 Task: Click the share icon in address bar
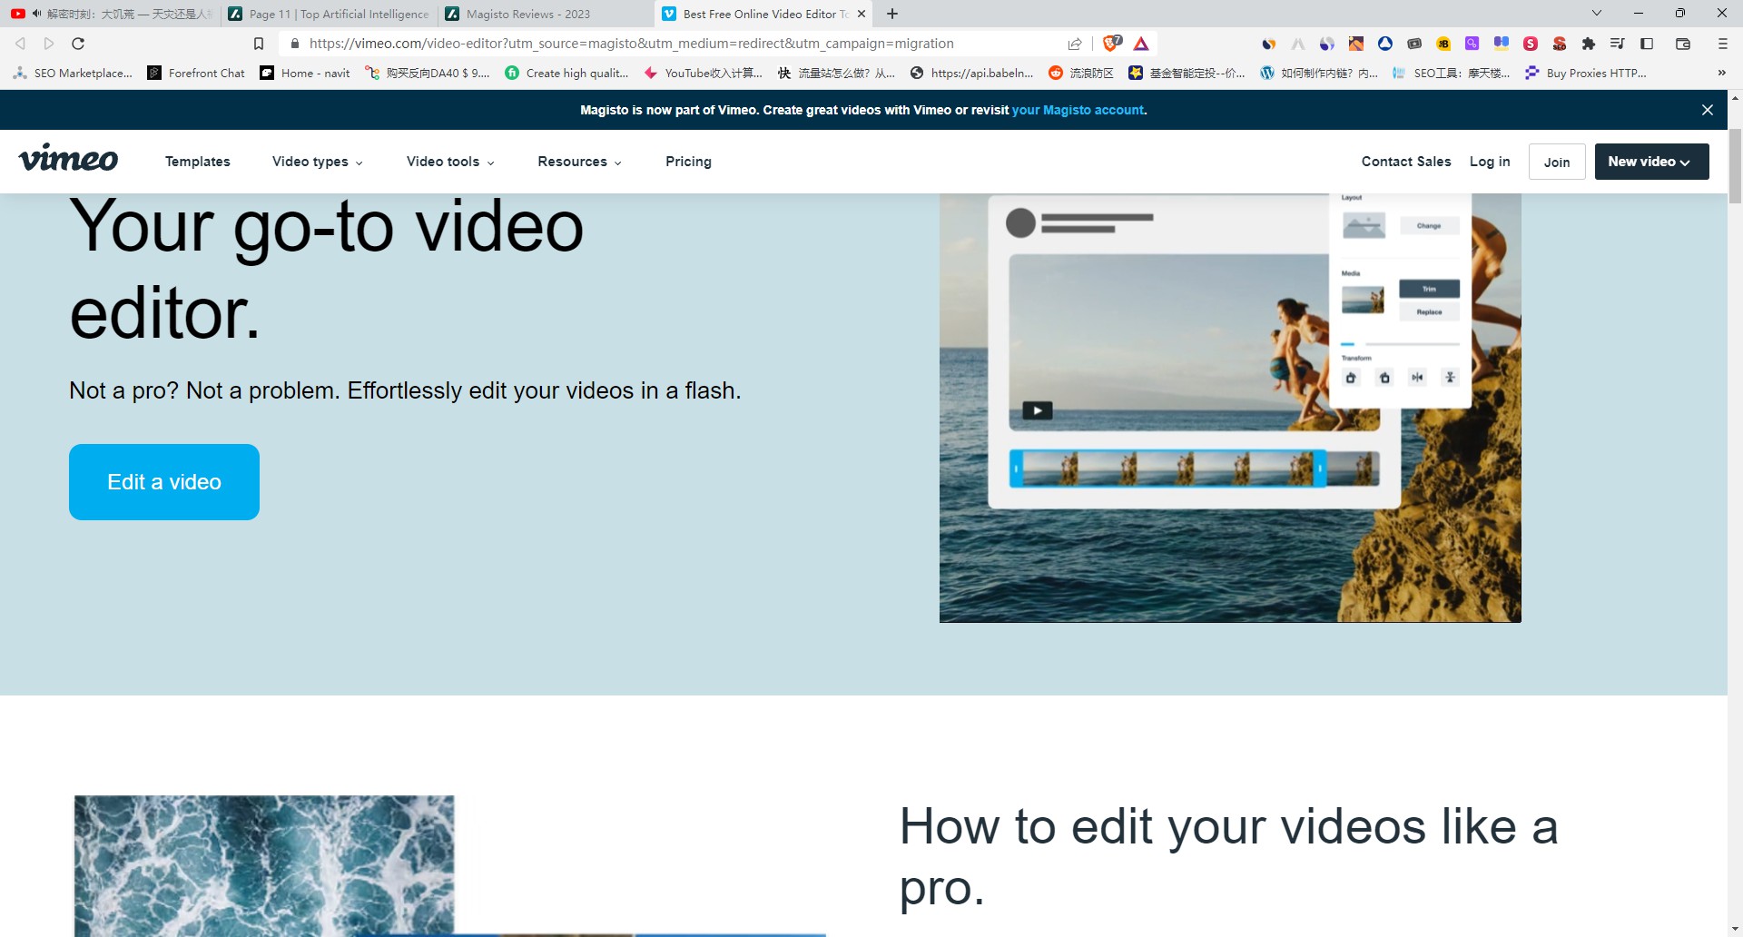(x=1075, y=44)
